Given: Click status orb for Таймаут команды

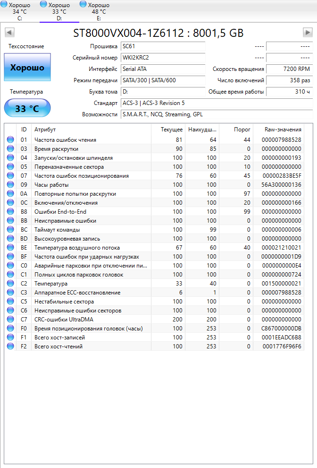Looking at the screenshot, I should coord(10,229).
